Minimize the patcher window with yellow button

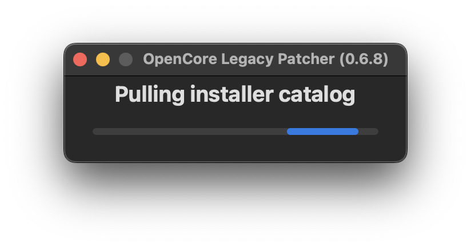pos(103,59)
